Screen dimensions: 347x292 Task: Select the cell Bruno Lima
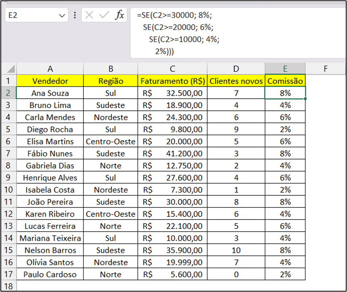pyautogui.click(x=50, y=105)
